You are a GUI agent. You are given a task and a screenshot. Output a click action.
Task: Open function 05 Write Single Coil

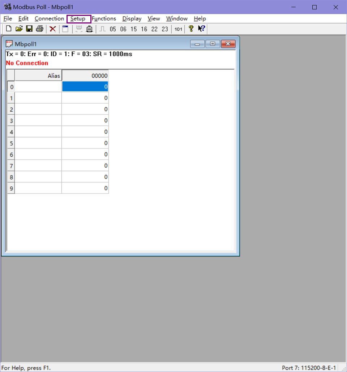(113, 29)
